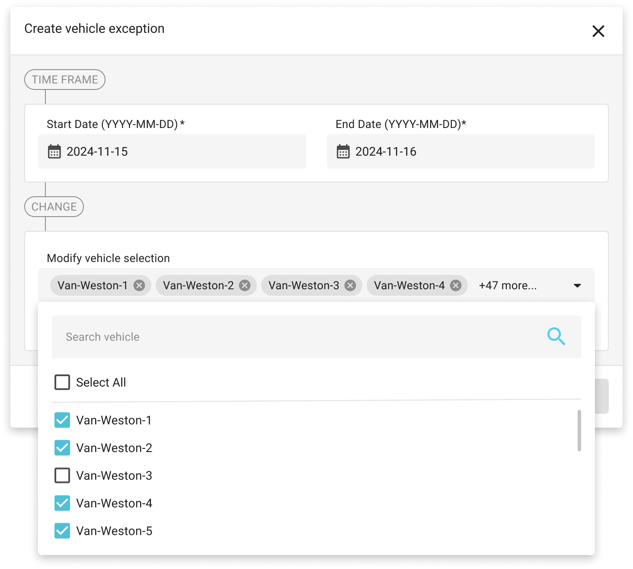
Task: Uncheck the Van-Weston-1 checkbox
Action: click(62, 420)
